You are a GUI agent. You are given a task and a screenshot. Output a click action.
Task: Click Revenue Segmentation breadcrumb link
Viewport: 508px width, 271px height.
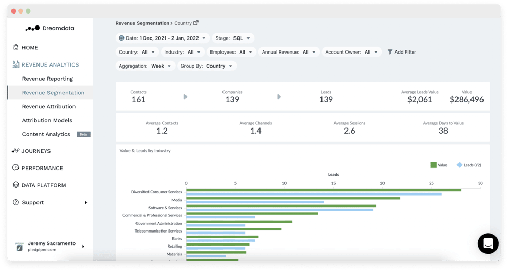click(142, 23)
